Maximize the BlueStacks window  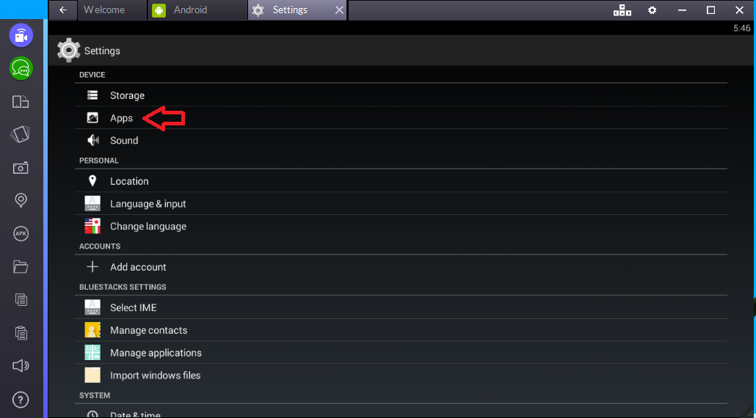[x=710, y=10]
